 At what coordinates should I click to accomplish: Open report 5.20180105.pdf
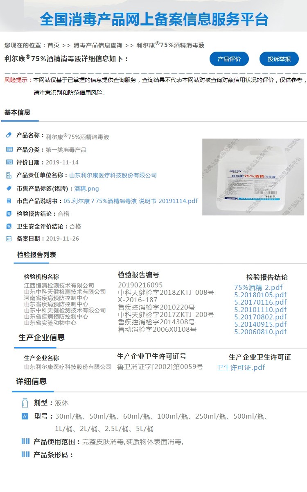260,295
